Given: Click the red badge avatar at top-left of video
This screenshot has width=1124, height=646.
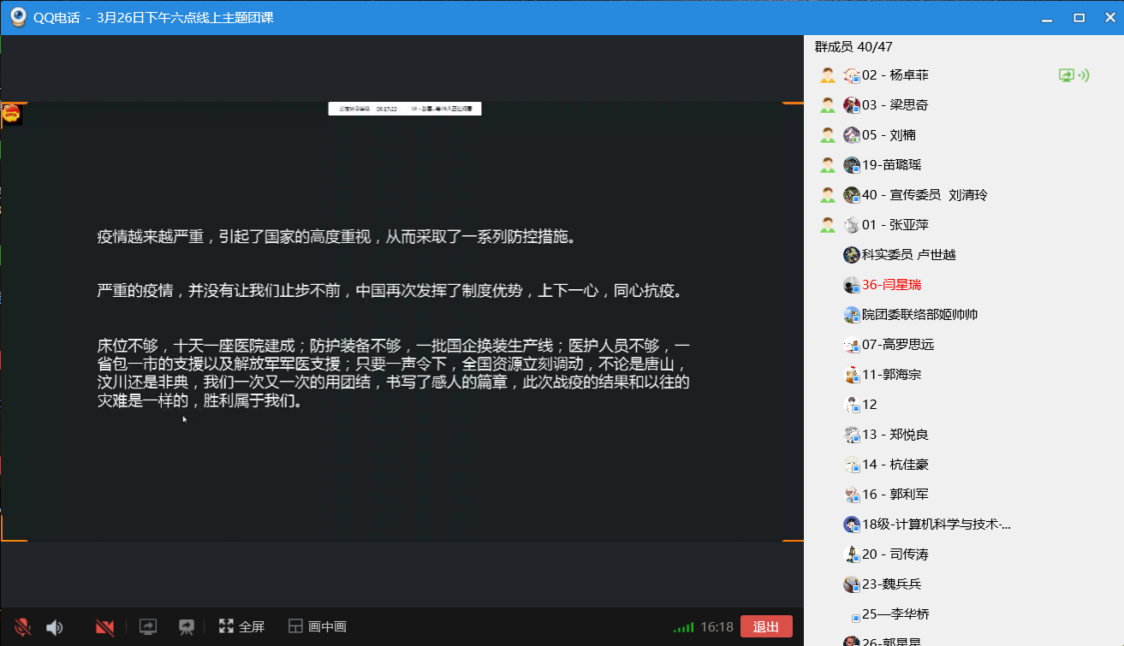Looking at the screenshot, I should [12, 114].
